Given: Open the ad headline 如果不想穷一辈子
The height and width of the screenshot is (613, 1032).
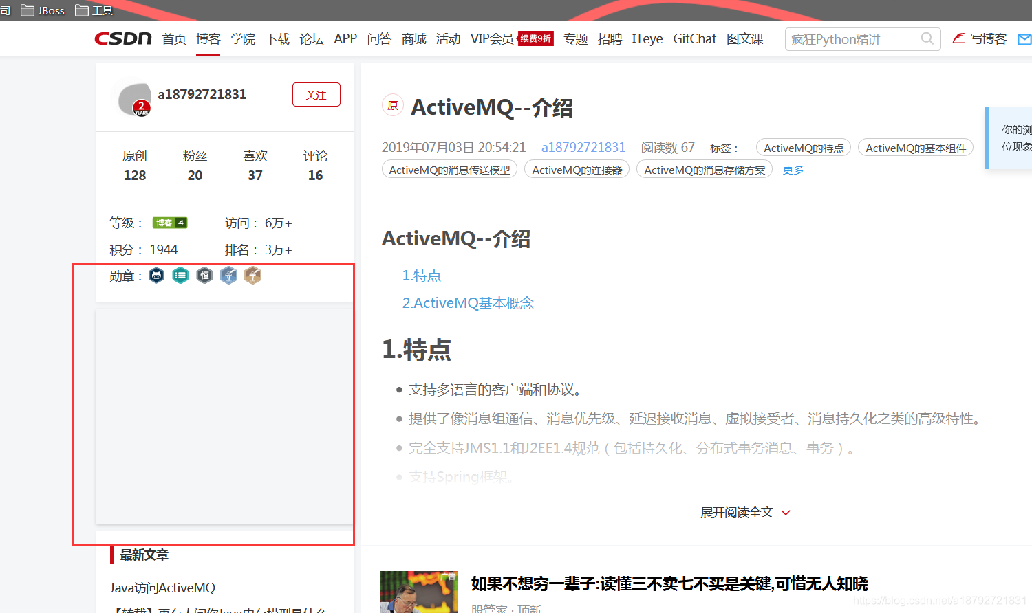Looking at the screenshot, I should tap(669, 584).
